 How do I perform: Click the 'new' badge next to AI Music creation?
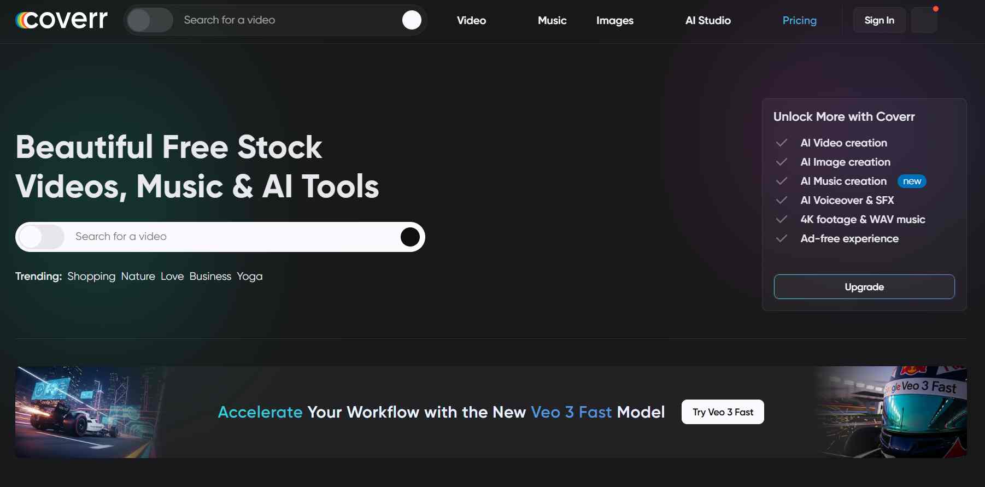coord(911,181)
